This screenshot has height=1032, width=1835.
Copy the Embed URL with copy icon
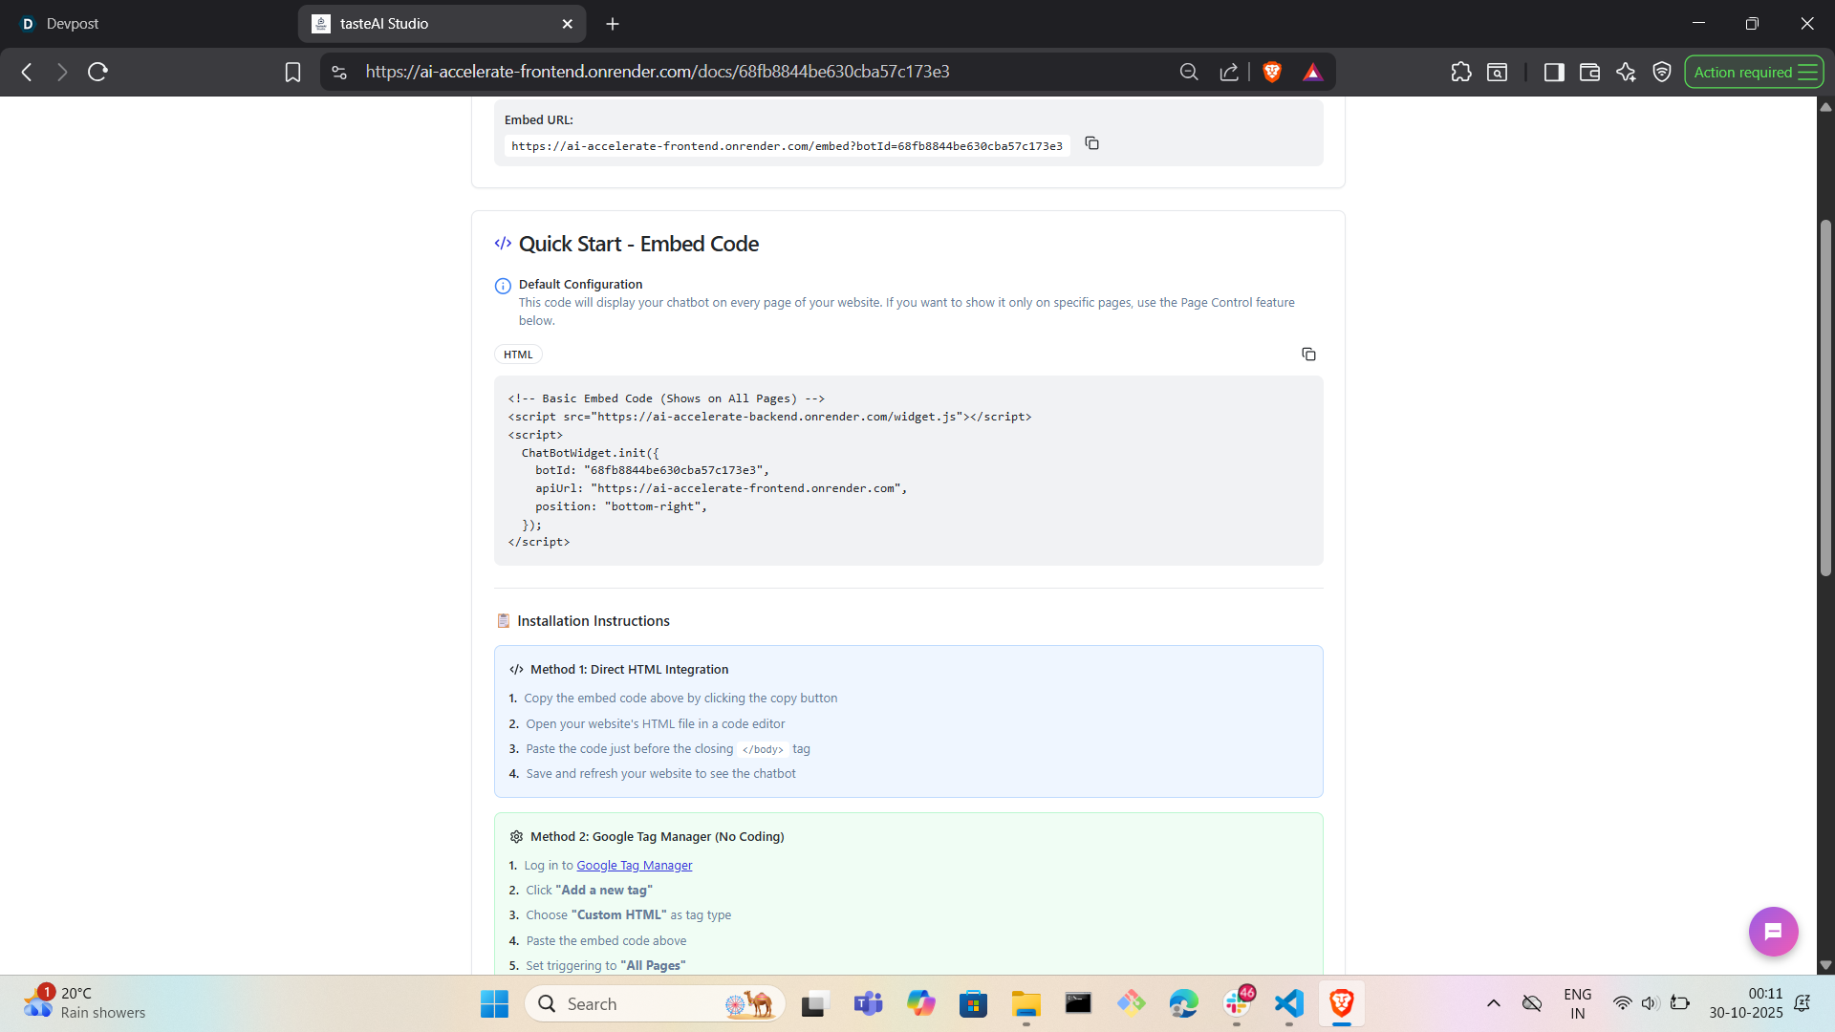point(1091,143)
